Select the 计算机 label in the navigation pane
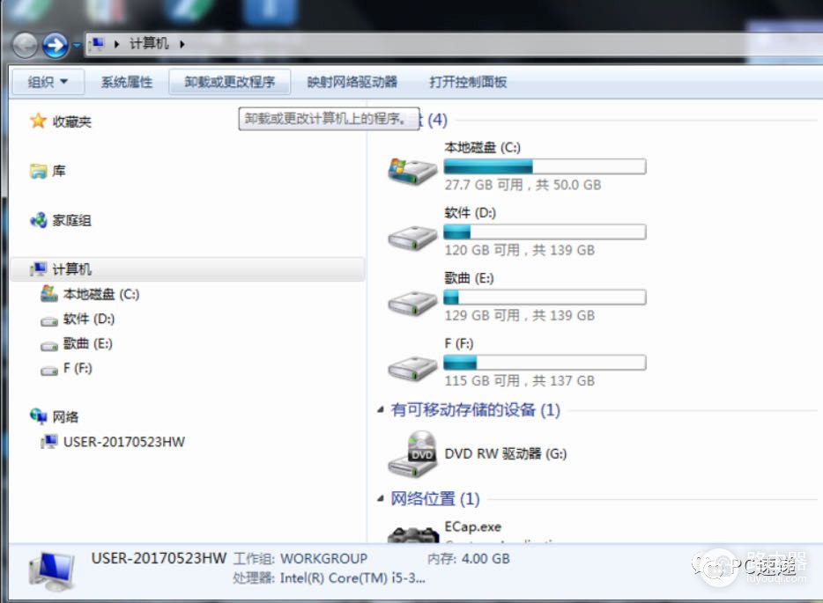 [72, 269]
